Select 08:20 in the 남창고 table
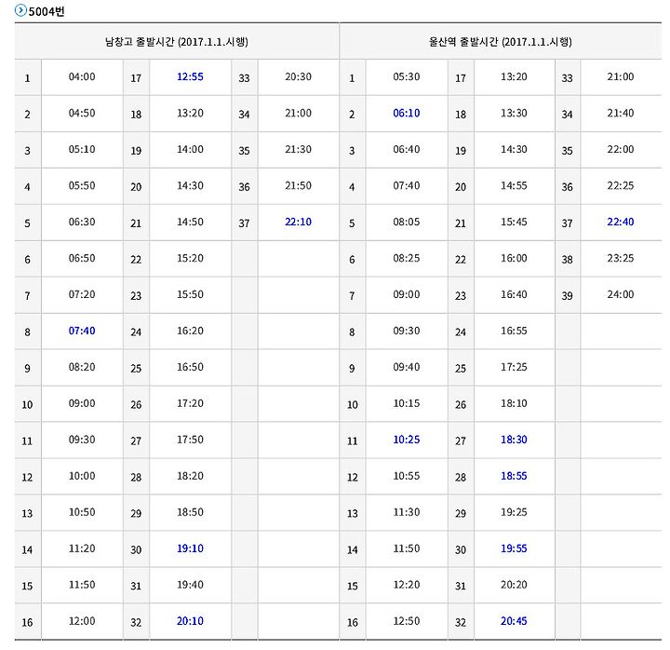This screenshot has width=670, height=650. pos(82,367)
